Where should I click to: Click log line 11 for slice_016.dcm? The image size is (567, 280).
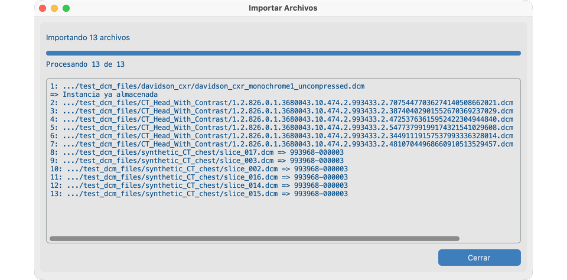coord(199,177)
